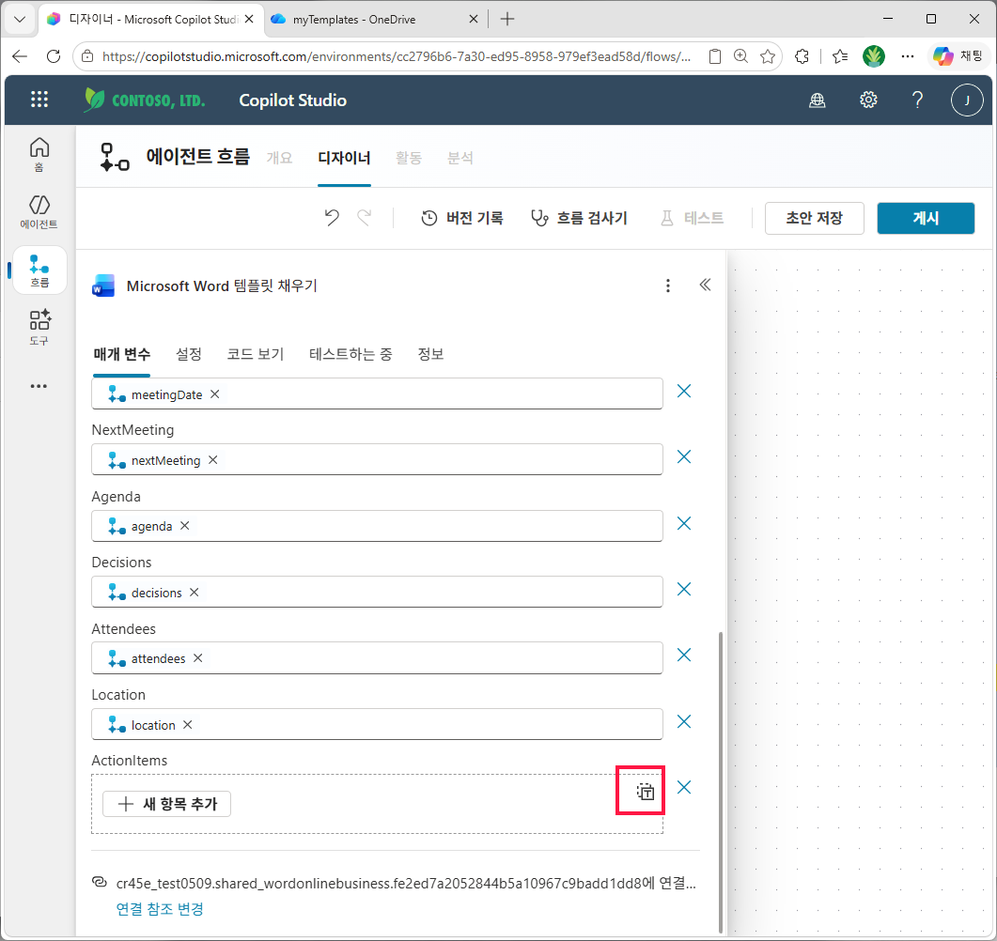The width and height of the screenshot is (997, 941).
Task: Show more sidebar items ellipsis
Action: [x=39, y=386]
